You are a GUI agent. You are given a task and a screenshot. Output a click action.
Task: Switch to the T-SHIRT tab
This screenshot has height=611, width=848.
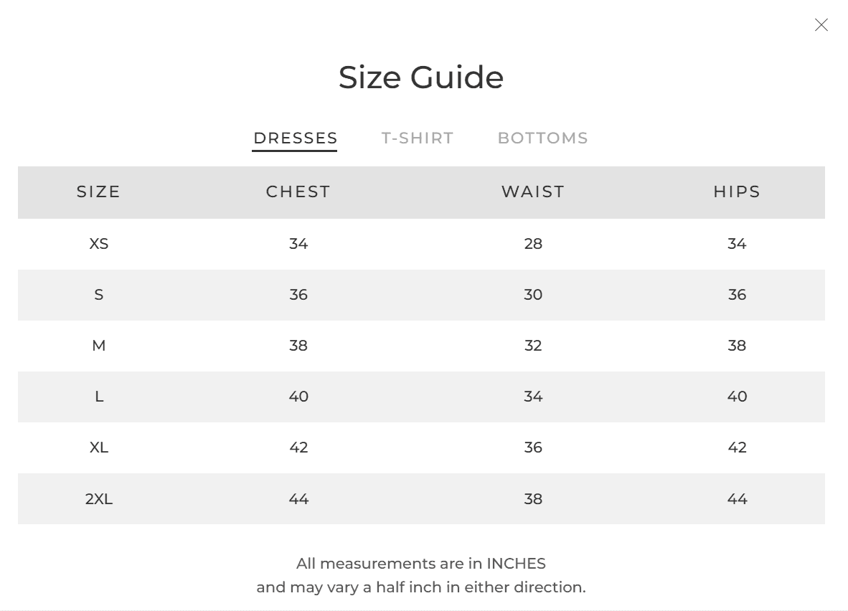tap(418, 138)
